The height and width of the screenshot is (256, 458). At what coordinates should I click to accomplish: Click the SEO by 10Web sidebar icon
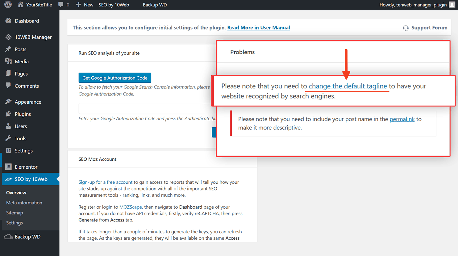pyautogui.click(x=8, y=179)
